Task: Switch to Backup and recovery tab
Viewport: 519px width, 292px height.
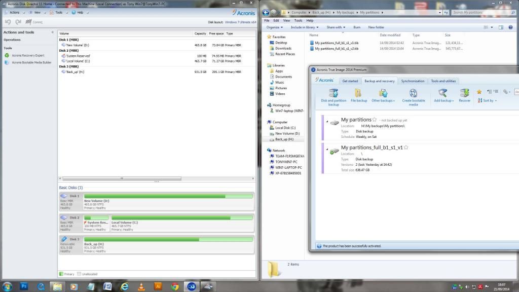Action: click(379, 81)
